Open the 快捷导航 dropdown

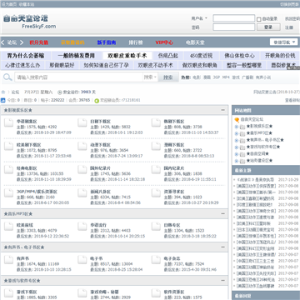tap(283, 42)
